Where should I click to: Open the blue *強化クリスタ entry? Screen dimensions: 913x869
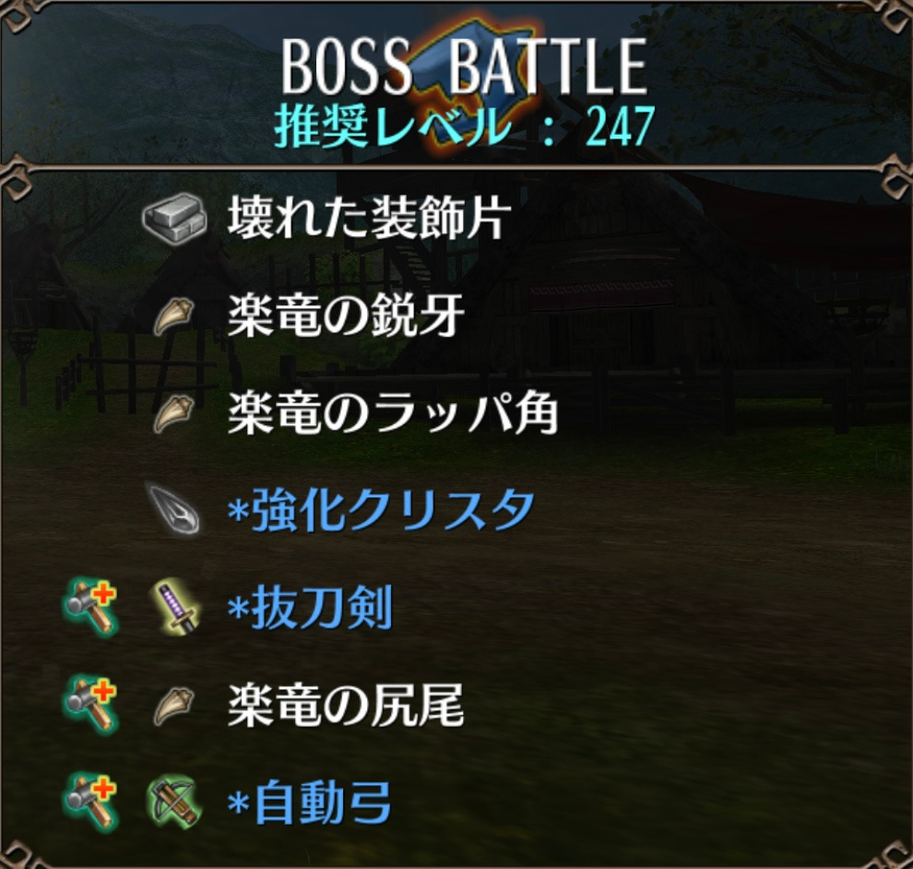pos(381,511)
